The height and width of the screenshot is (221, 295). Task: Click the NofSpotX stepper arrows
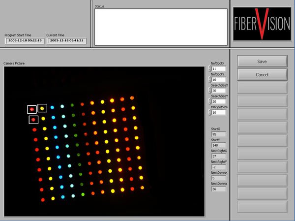tap(209, 69)
